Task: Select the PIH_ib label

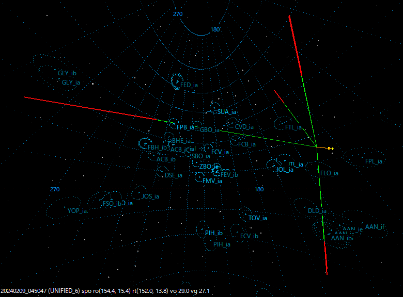Action: pos(214,233)
